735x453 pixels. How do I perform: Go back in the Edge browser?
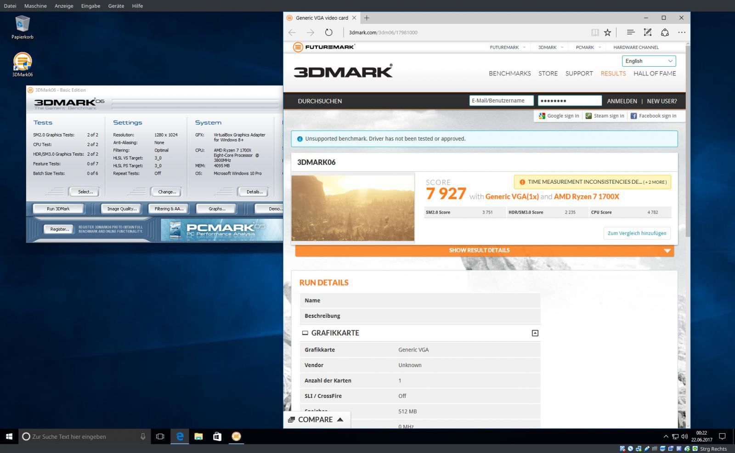(292, 32)
